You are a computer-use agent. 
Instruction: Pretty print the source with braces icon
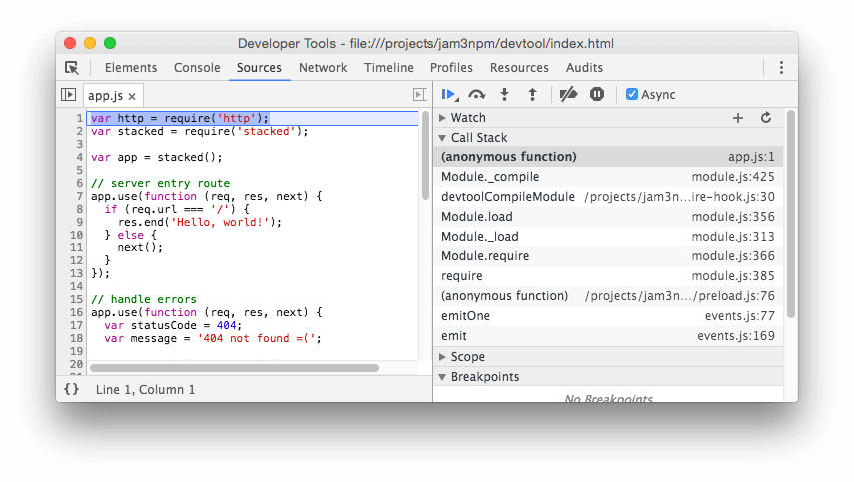[71, 389]
